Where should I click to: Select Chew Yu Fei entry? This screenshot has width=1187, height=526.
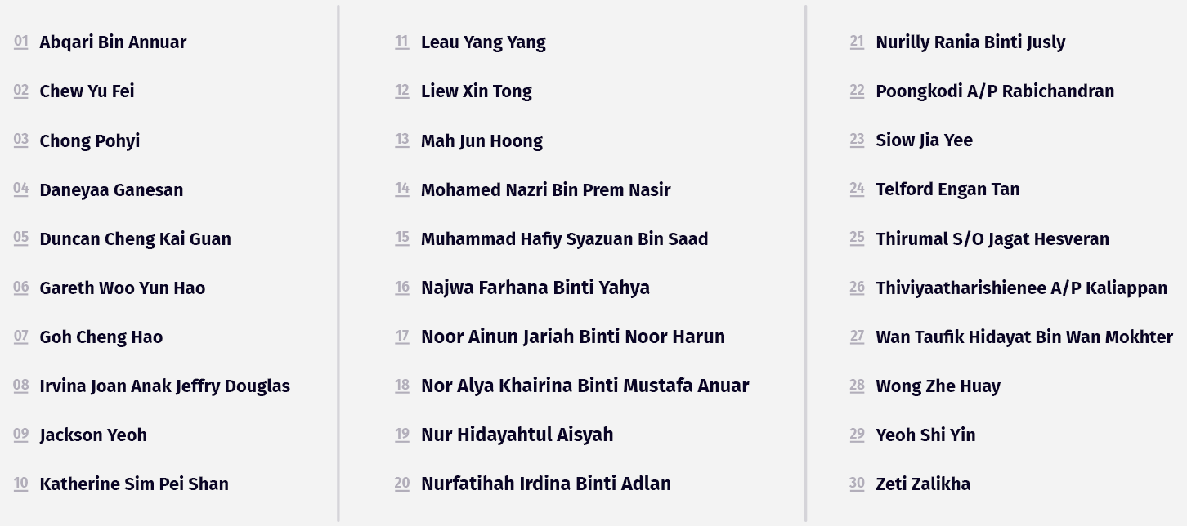[87, 91]
